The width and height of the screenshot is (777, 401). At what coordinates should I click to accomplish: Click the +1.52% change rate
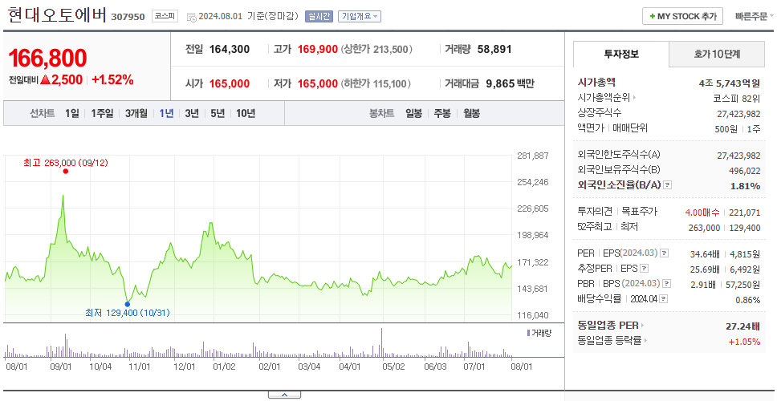coord(112,79)
